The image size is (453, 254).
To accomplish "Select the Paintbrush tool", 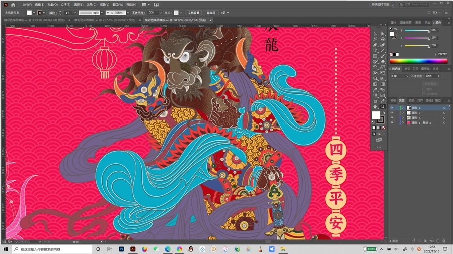I will 383,56.
